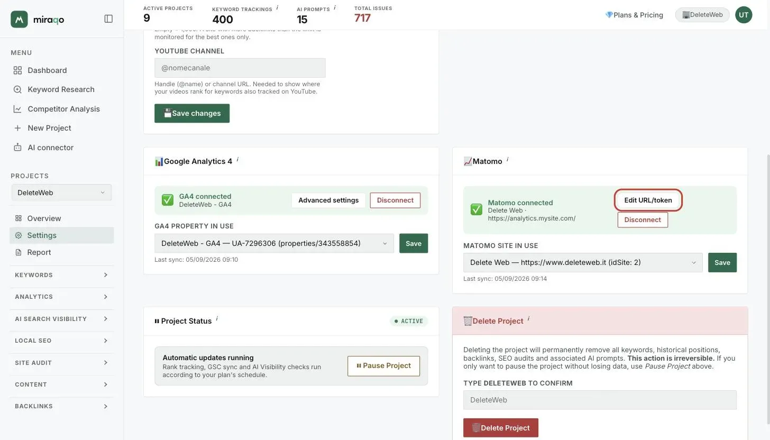Collapse the sidebar with the panel icon
Screen dimensions: 770x440
coord(108,19)
